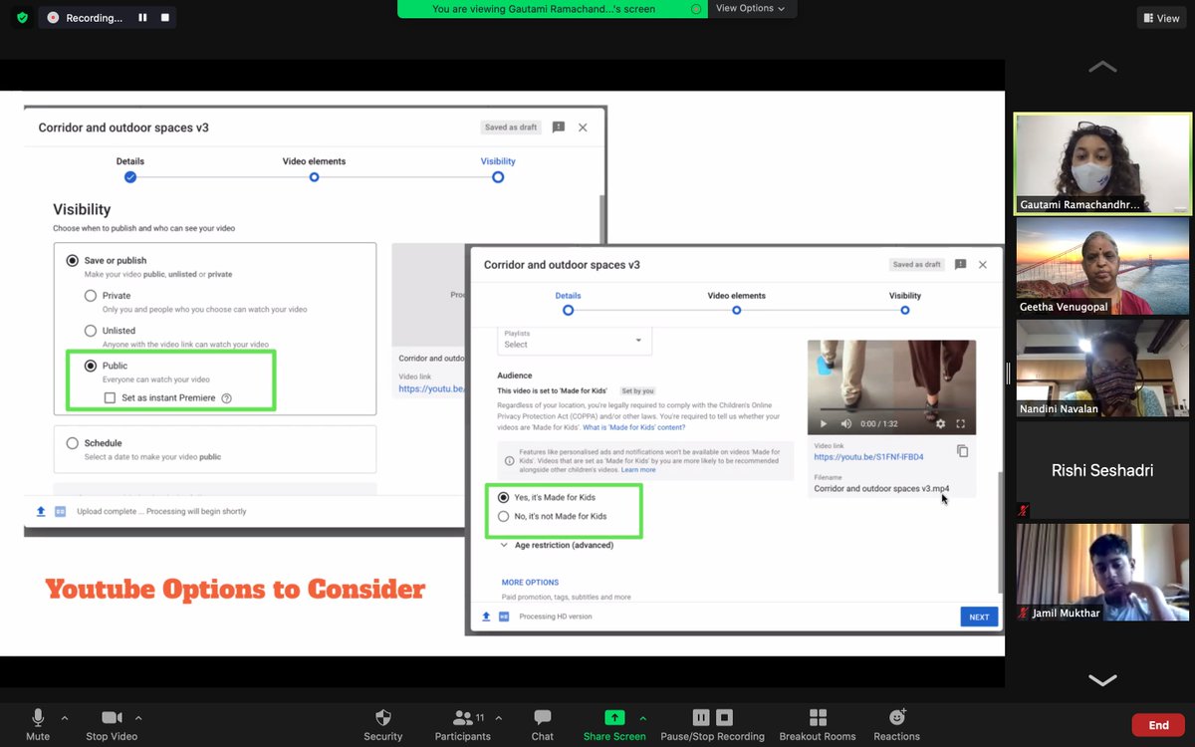Viewport: 1195px width, 747px height.
Task: Go to Details step in front dialog
Action: (x=568, y=310)
